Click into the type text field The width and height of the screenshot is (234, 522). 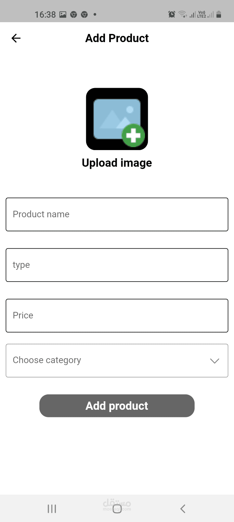click(117, 265)
